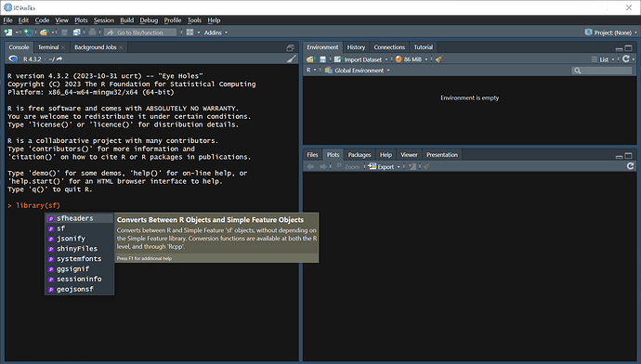Click the Save All documents icon

tap(76, 32)
